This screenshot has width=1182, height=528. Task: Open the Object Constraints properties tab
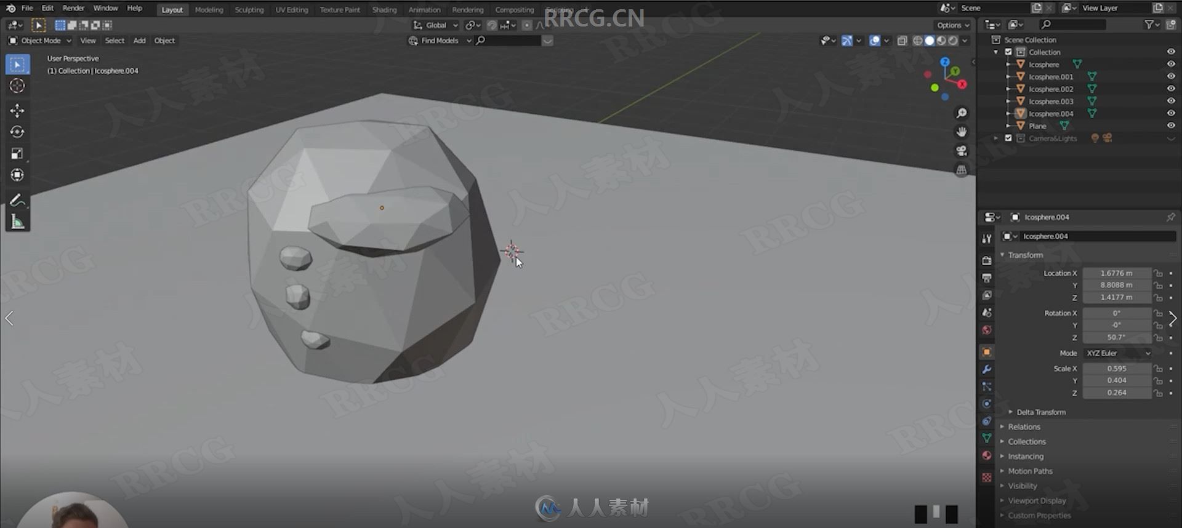987,421
